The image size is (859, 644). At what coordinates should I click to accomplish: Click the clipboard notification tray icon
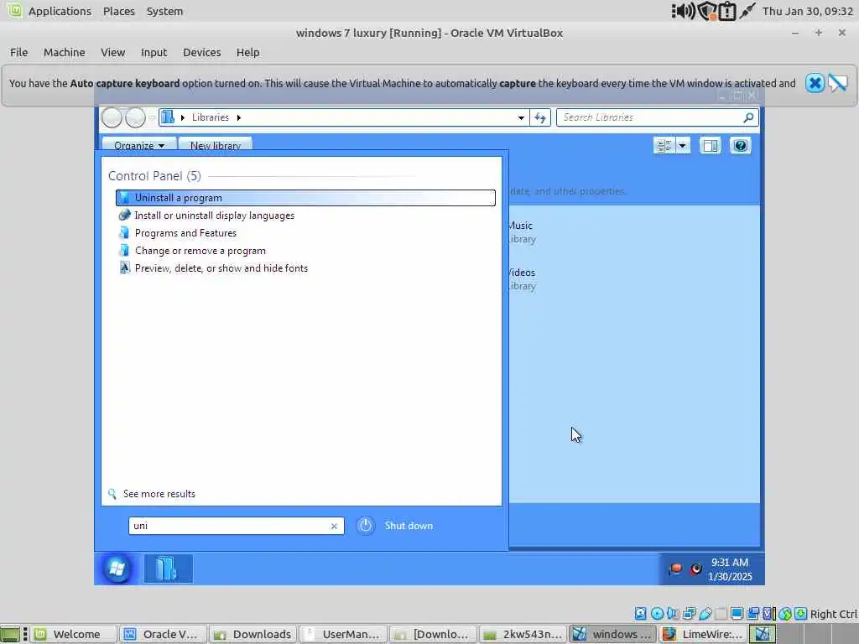pos(727,11)
